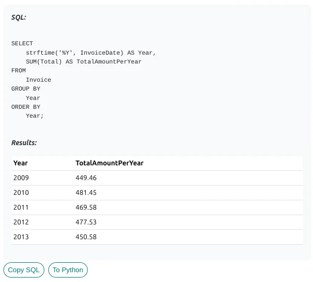
Task: Click the 450.58 amount value
Action: coord(86,237)
